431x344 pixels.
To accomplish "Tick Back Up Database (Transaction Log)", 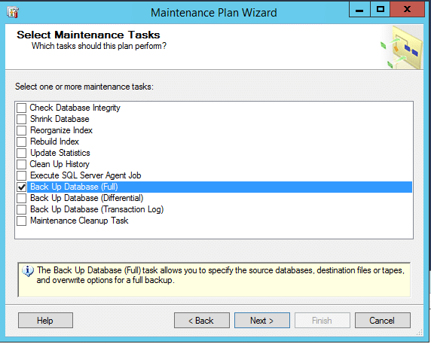I will pyautogui.click(x=21, y=209).
